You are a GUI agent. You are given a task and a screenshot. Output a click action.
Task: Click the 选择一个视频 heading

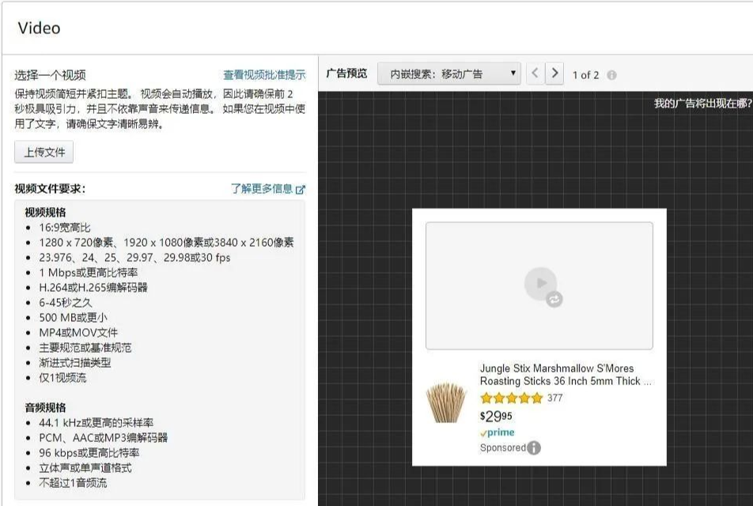click(50, 75)
